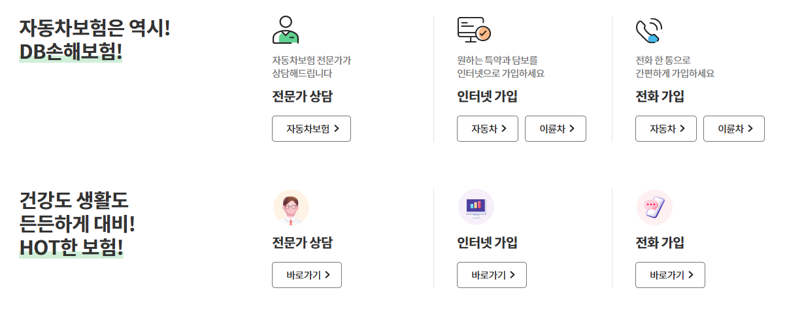
Task: Select 자동차 under car 인터넷 가입
Action: click(488, 129)
